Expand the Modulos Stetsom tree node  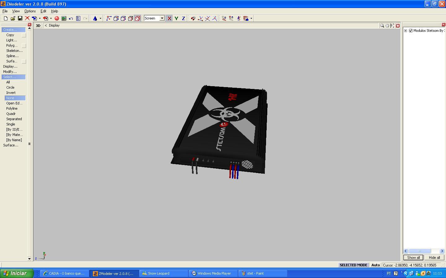(405, 31)
